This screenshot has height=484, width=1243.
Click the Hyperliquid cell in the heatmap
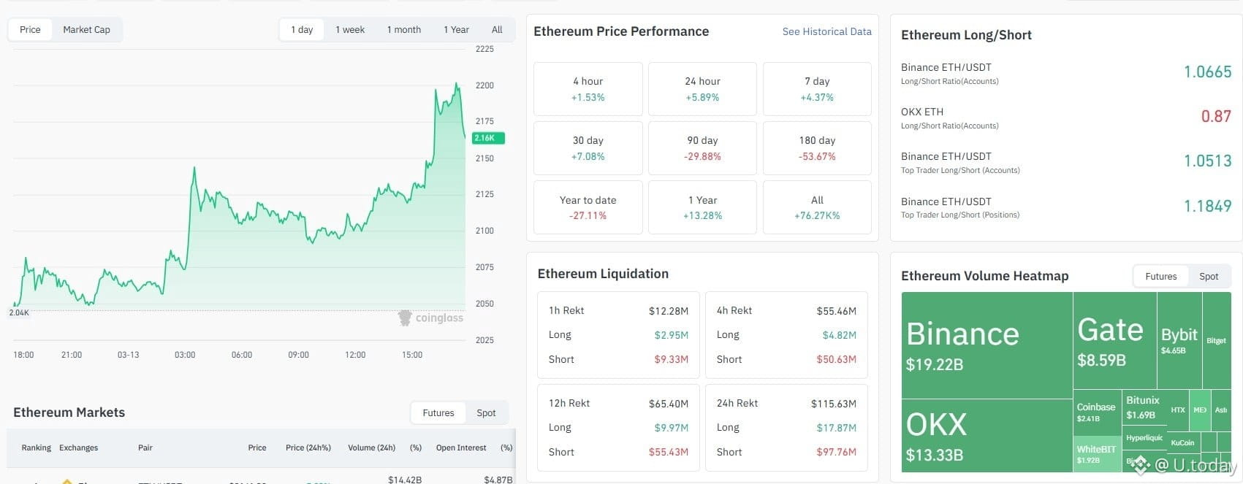coord(1144,438)
